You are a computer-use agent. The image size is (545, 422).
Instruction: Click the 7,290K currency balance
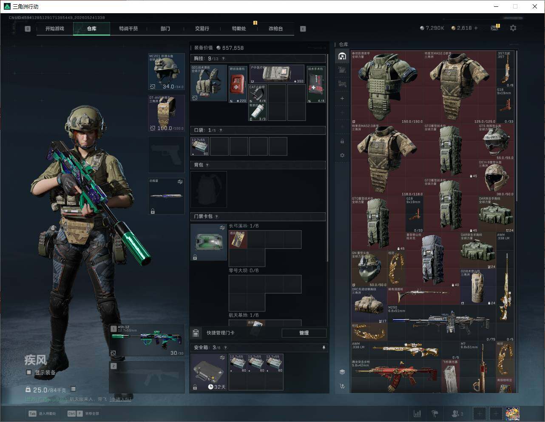432,28
